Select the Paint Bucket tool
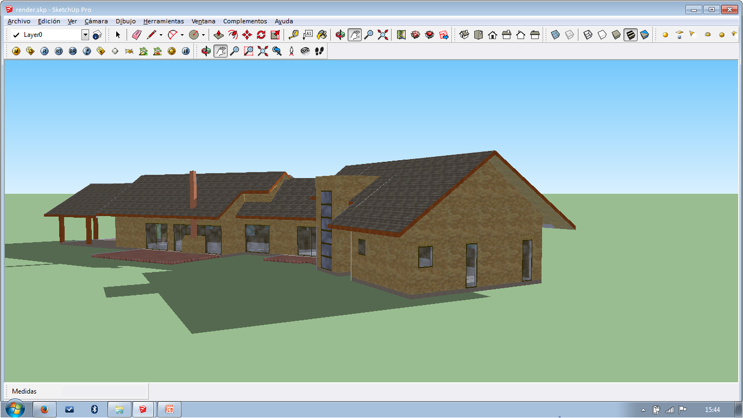This screenshot has width=743, height=418. click(x=322, y=35)
